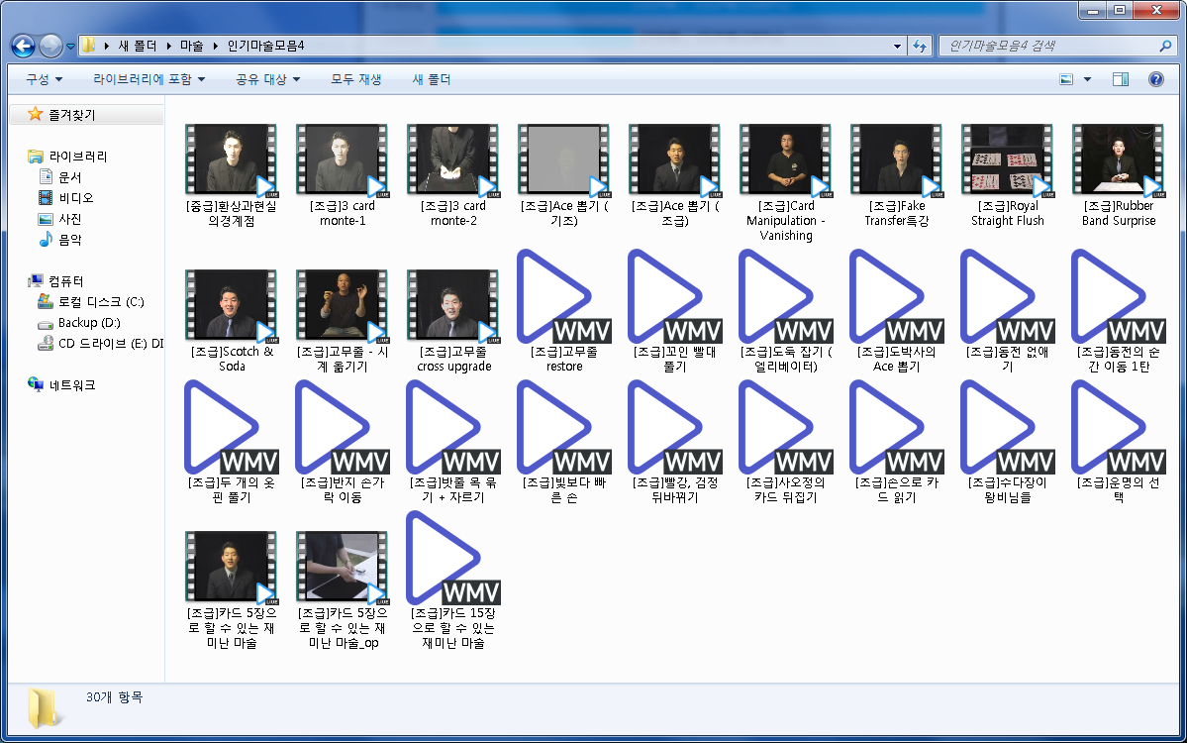Expand the view options dropdown arrow

pos(1088,79)
